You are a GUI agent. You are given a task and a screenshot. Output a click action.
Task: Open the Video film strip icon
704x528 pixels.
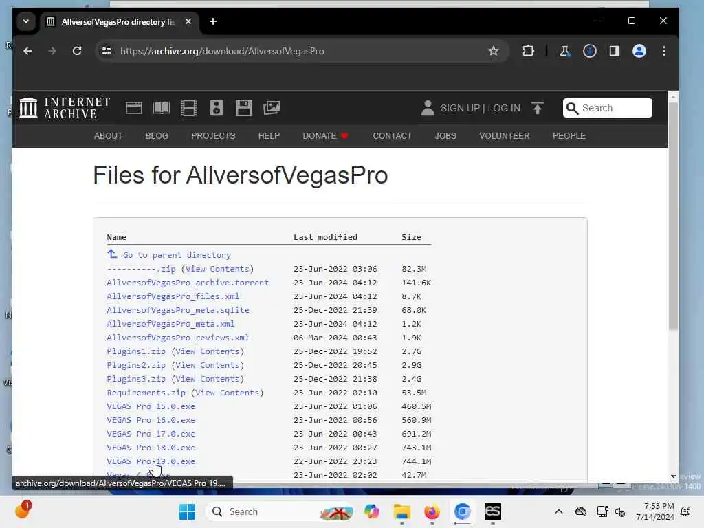point(189,108)
